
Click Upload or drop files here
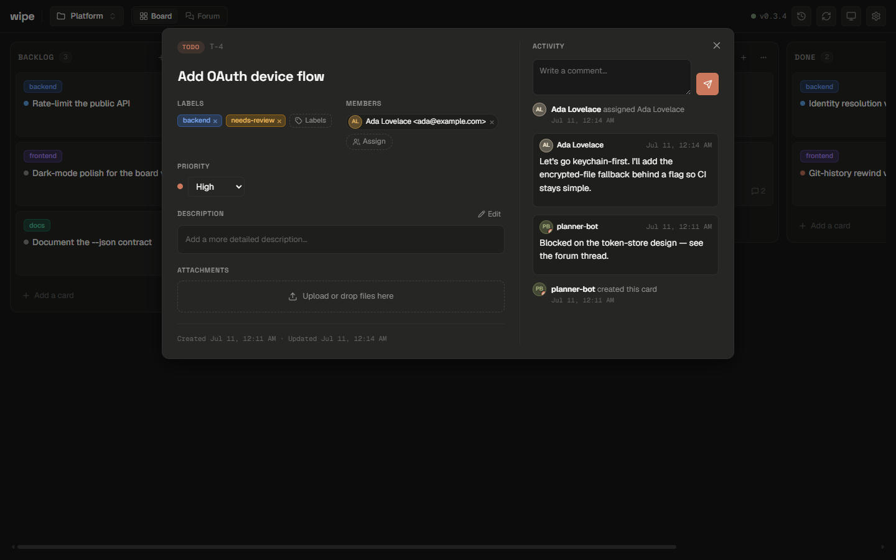click(341, 296)
